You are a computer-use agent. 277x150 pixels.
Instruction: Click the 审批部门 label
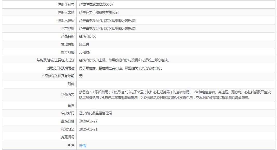click(68, 113)
